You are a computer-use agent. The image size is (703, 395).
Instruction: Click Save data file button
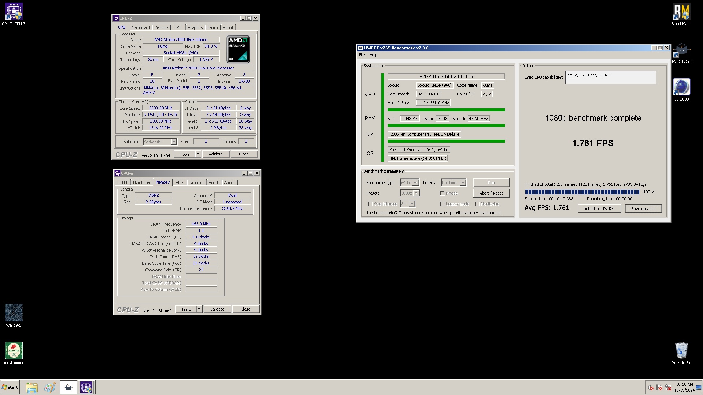tap(643, 209)
